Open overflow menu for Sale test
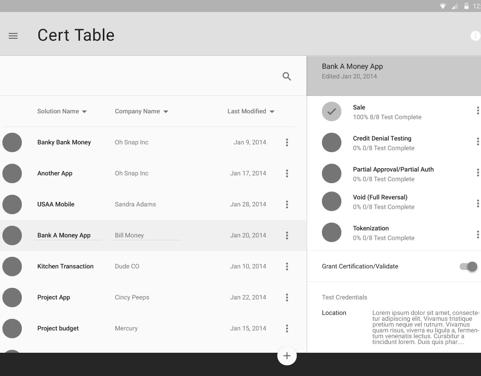 [478, 111]
